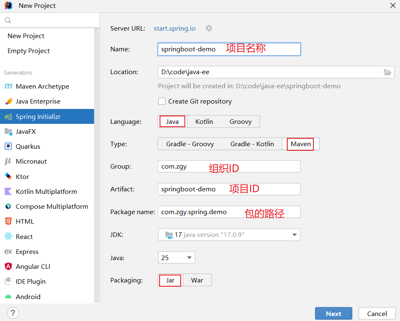
Task: Open Server URL settings via gear icon
Action: click(x=209, y=28)
